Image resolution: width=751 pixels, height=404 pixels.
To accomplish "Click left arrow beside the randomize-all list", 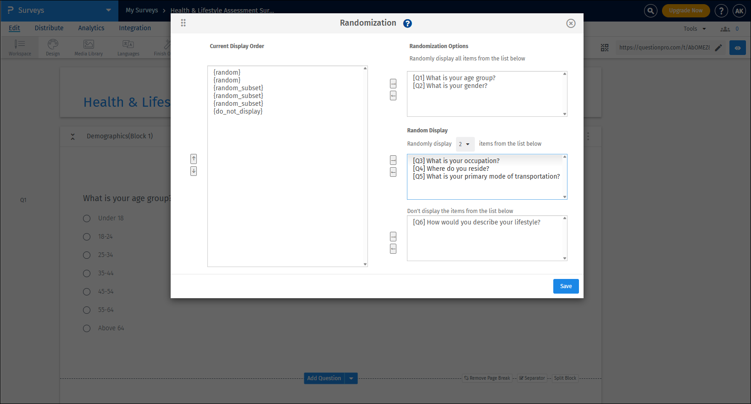I will 393,95.
